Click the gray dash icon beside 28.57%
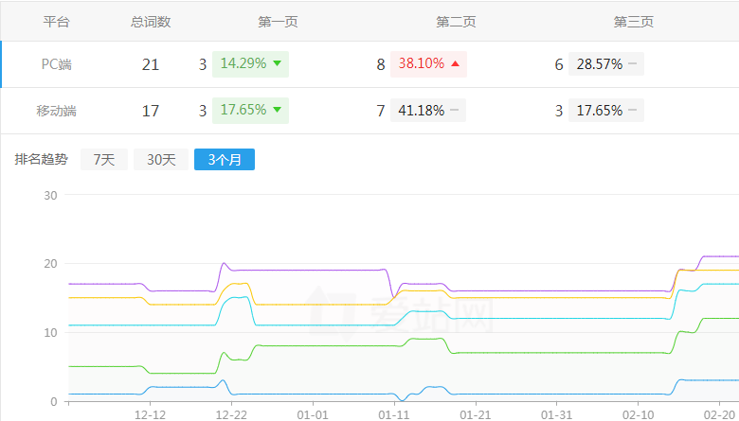The width and height of the screenshot is (739, 421). (x=632, y=64)
